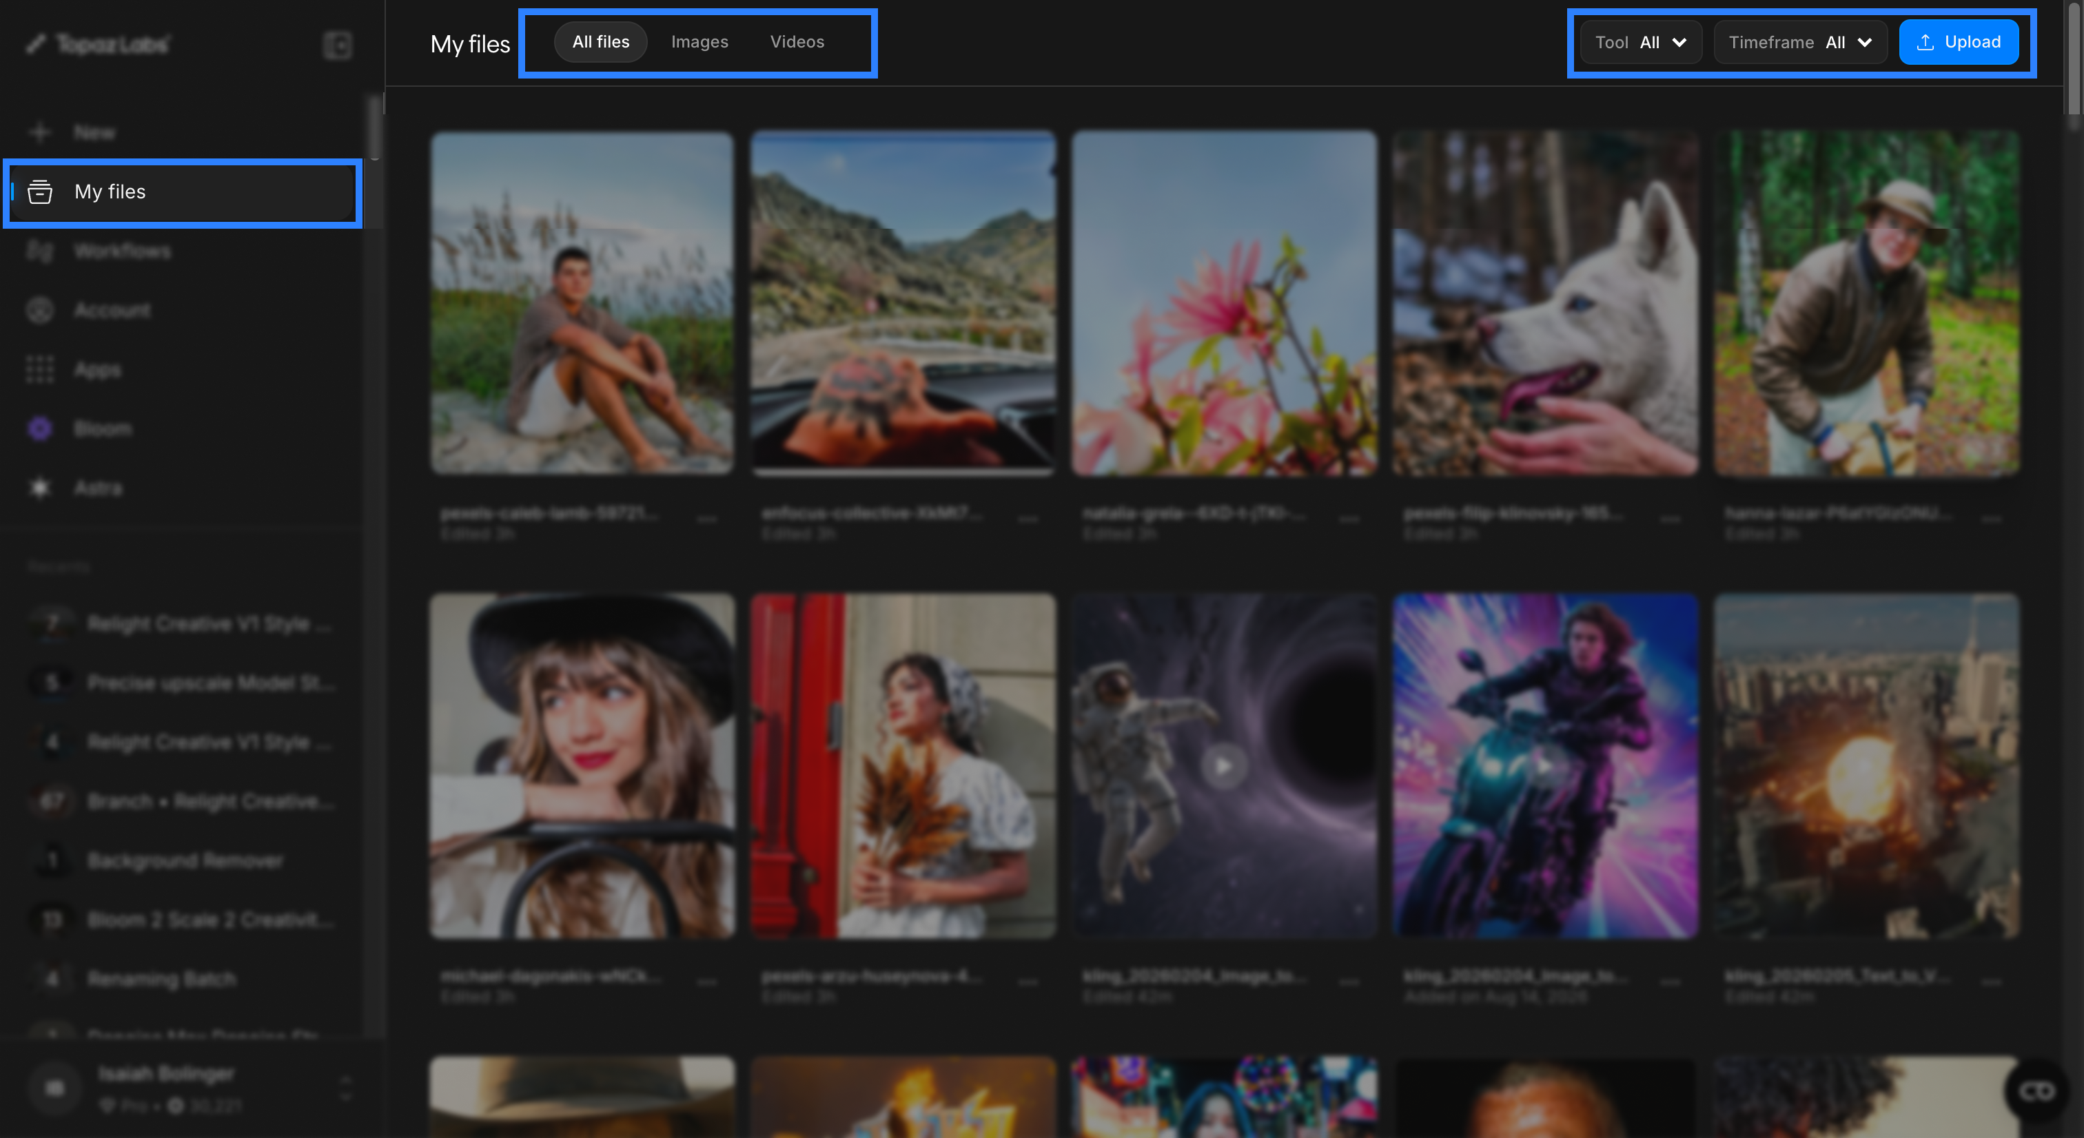This screenshot has width=2084, height=1138.
Task: Open the Branch Relight Creative recent item
Action: [183, 800]
